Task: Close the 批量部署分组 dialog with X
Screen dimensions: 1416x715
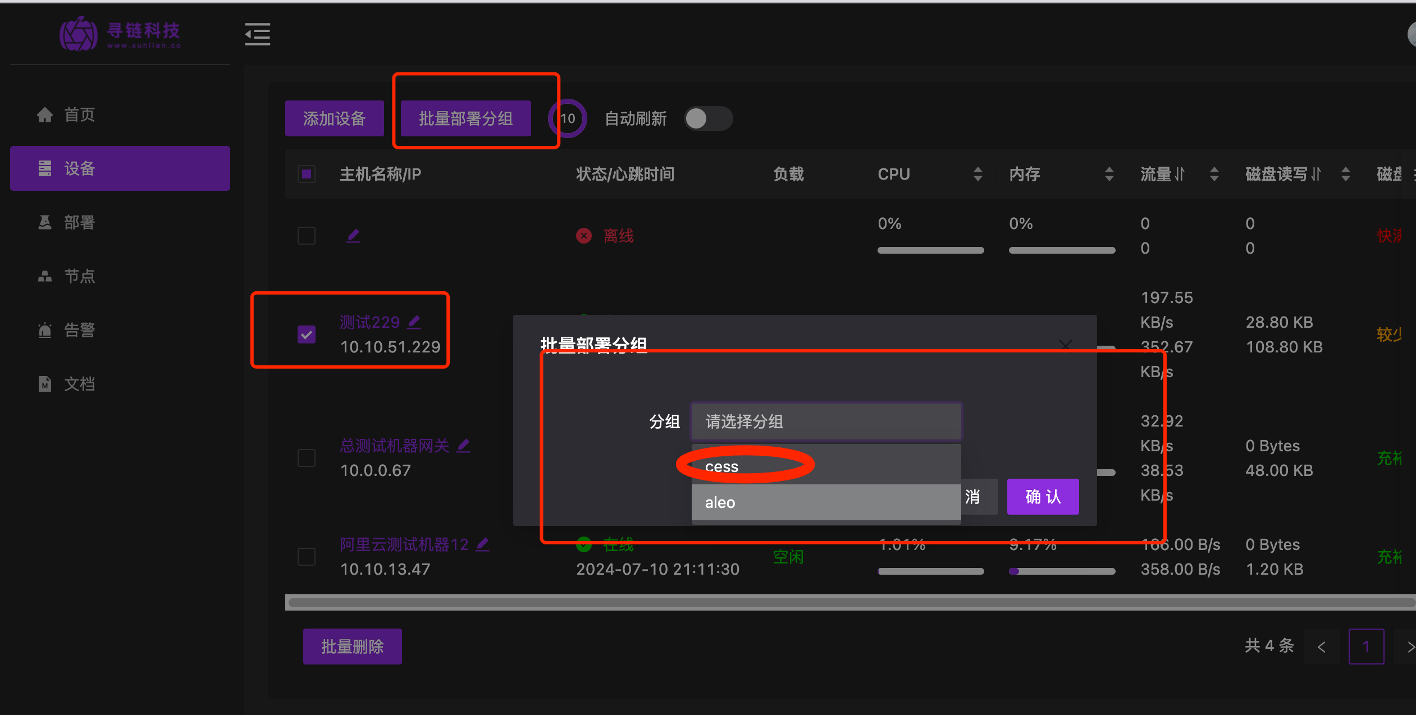Action: coord(1065,345)
